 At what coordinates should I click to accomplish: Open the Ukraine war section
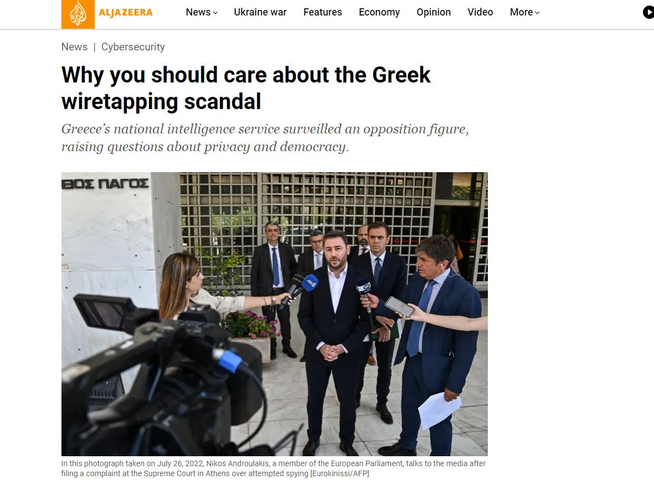pyautogui.click(x=260, y=13)
